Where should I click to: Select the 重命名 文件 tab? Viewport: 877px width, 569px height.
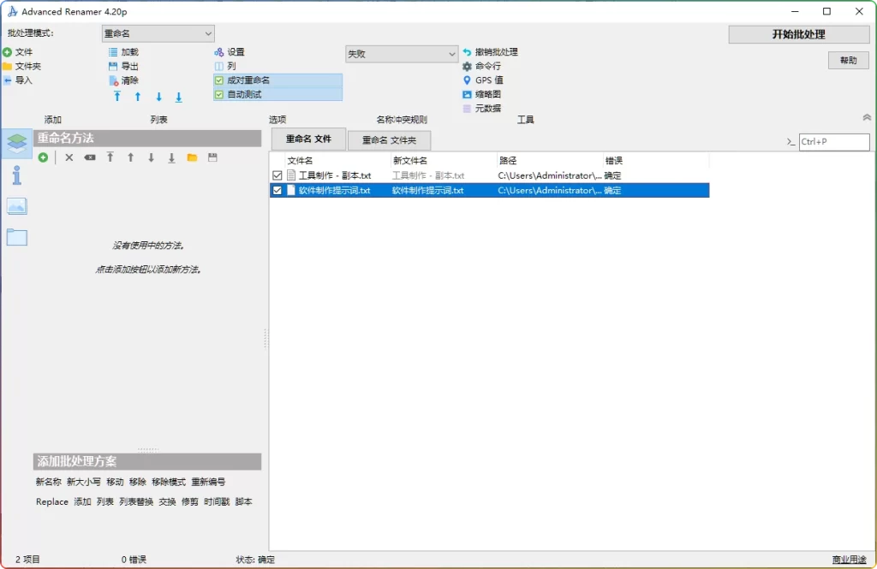click(x=307, y=138)
